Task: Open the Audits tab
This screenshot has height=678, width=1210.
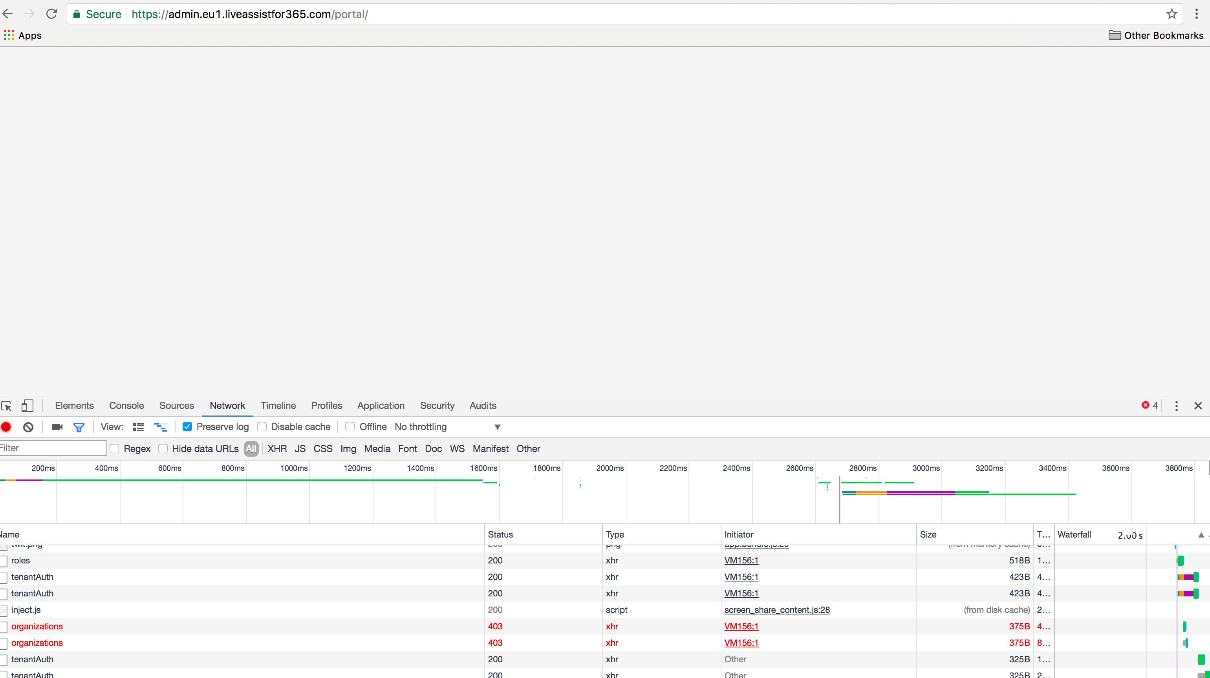Action: click(483, 405)
